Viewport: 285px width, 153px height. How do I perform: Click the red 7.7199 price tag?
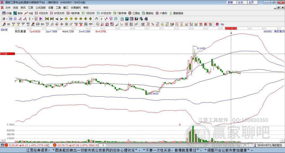tap(8, 54)
